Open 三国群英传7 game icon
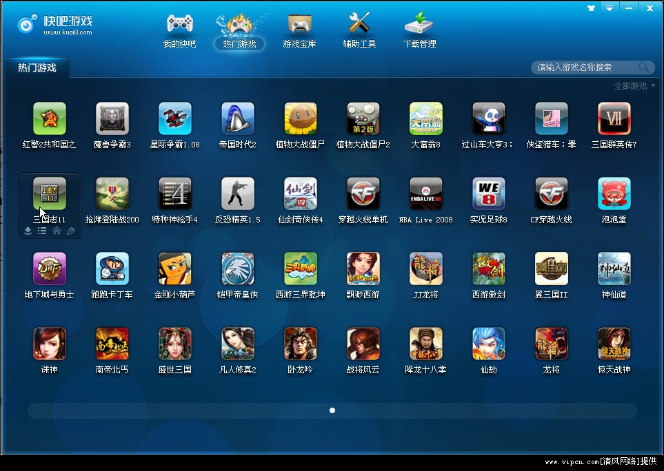The width and height of the screenshot is (664, 471). [x=614, y=118]
